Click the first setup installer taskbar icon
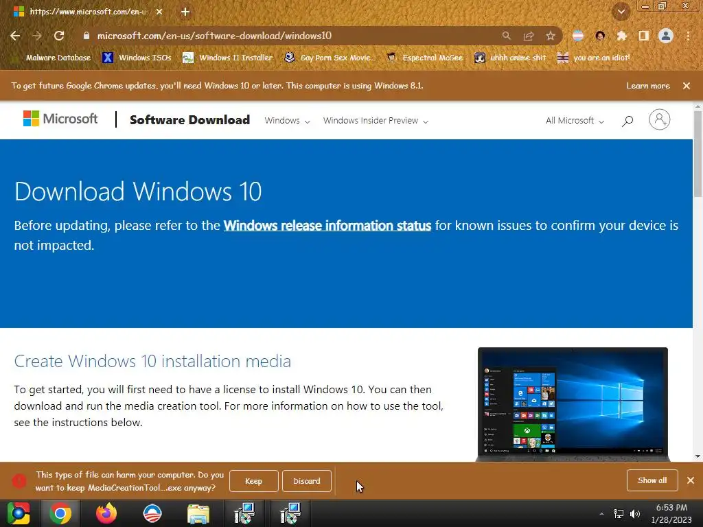Viewport: 703px width, 527px height. tap(244, 513)
